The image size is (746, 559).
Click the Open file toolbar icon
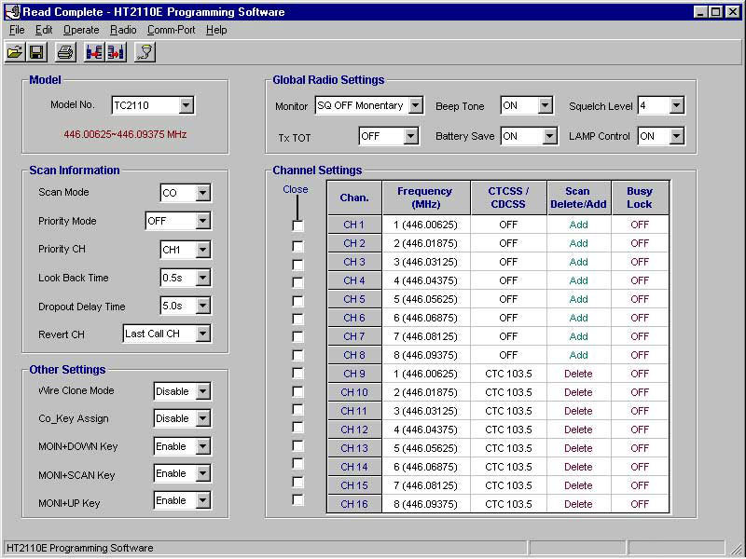(x=15, y=52)
